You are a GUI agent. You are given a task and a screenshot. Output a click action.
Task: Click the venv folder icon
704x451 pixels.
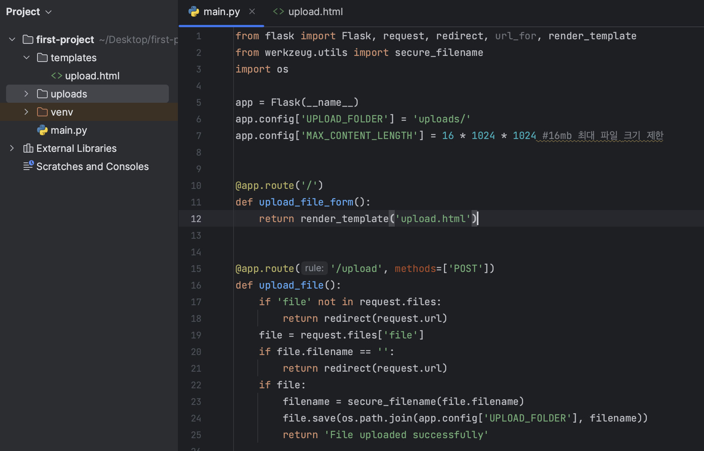pos(42,112)
